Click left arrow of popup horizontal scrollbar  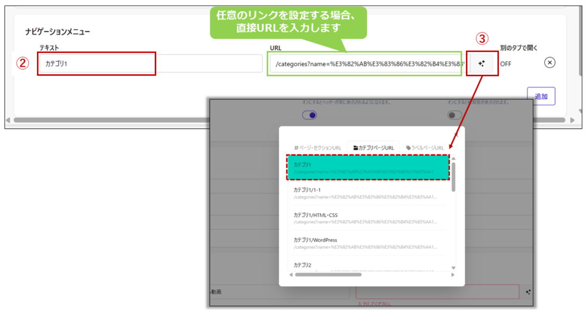tap(290, 275)
